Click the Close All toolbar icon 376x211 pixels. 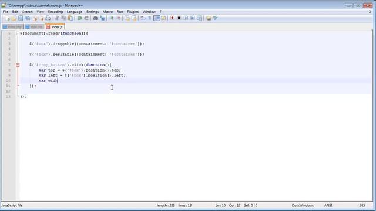coord(42,18)
